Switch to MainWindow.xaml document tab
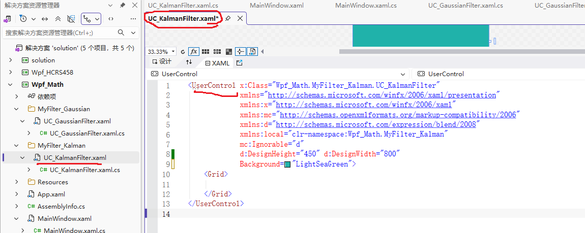Image resolution: width=585 pixels, height=233 pixels. point(276,5)
